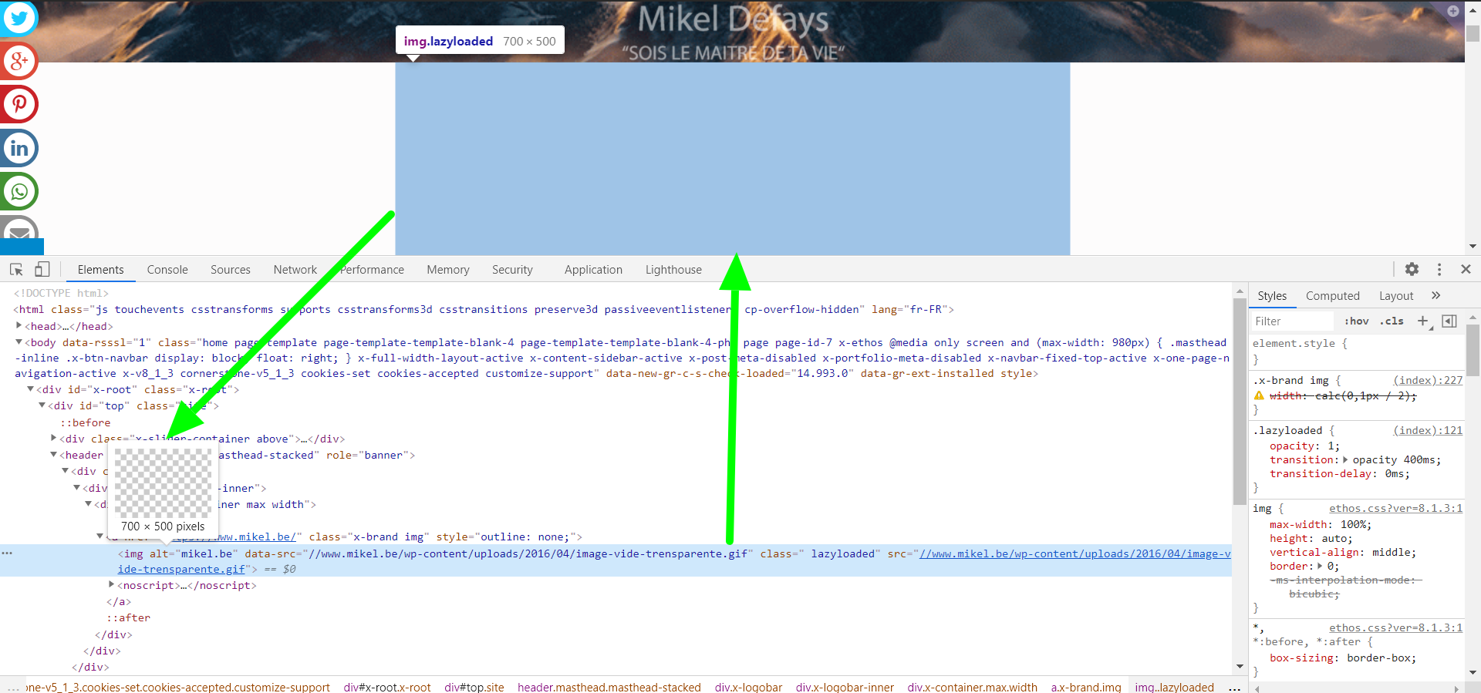Open ethos.css link for the universal selector rule

click(1395, 627)
